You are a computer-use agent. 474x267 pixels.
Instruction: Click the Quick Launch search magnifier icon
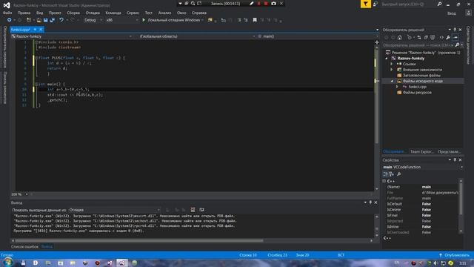click(x=439, y=4)
